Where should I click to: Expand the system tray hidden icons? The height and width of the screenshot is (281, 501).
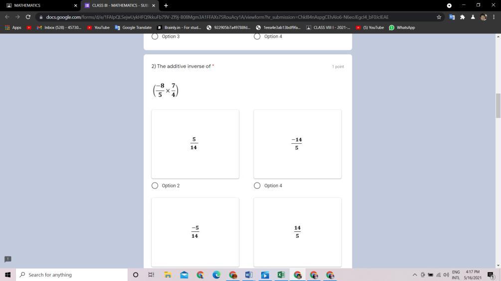414,275
